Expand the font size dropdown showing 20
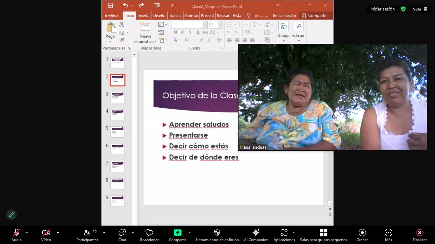 click(220, 25)
